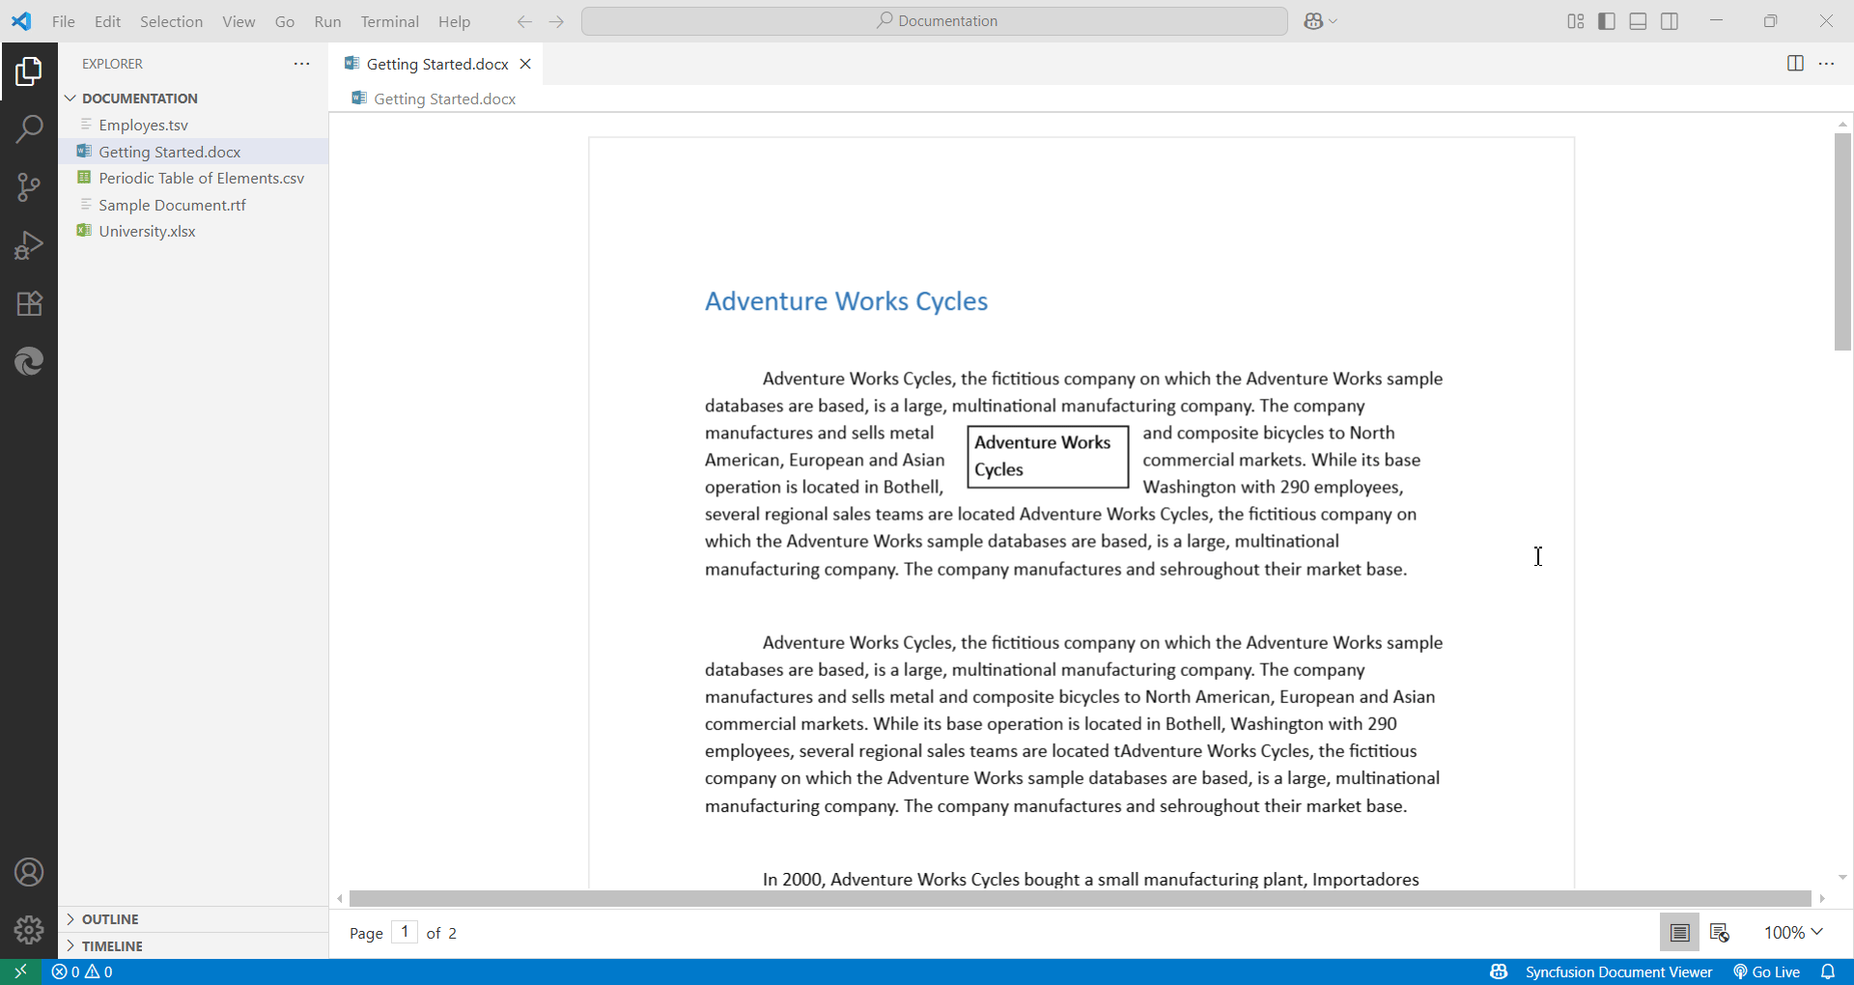This screenshot has height=985, width=1854.
Task: Open the View menu
Action: click(x=239, y=21)
